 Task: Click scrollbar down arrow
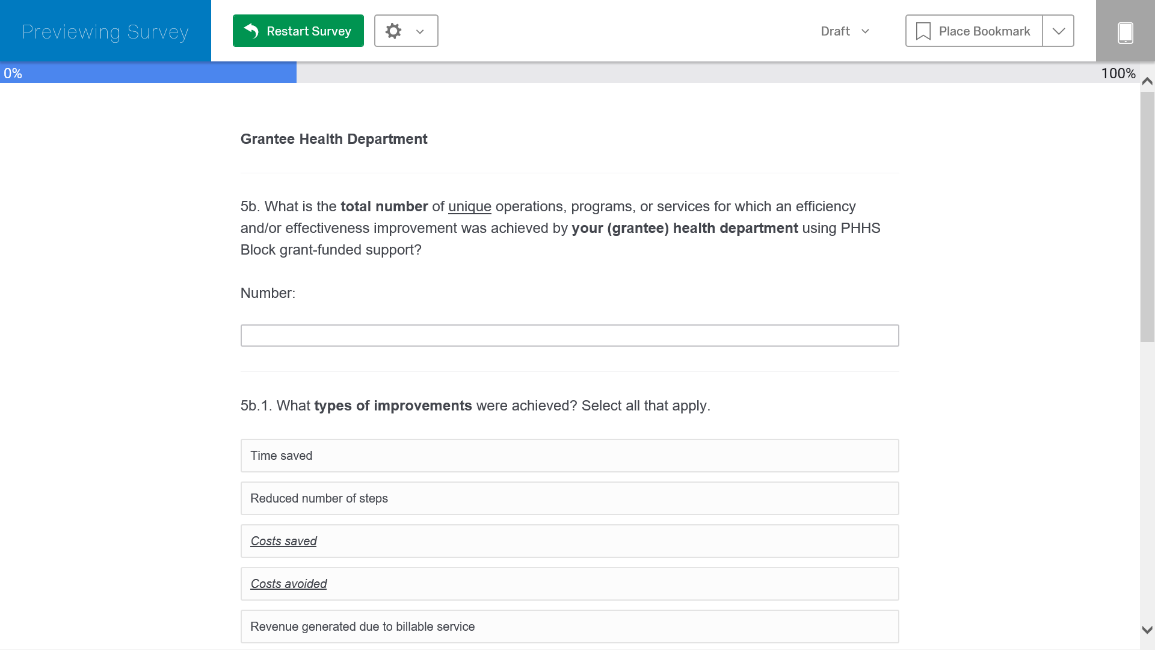point(1147,630)
